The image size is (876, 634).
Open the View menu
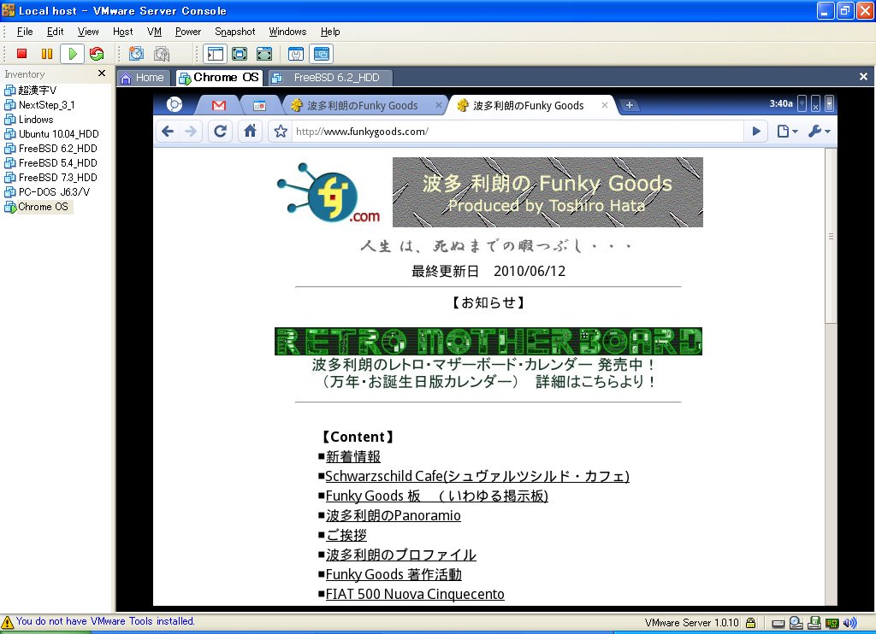(88, 32)
